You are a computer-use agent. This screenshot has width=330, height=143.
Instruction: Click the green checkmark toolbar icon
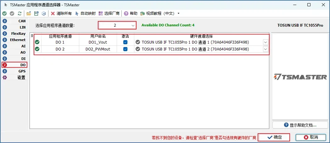click(x=4, y=13)
